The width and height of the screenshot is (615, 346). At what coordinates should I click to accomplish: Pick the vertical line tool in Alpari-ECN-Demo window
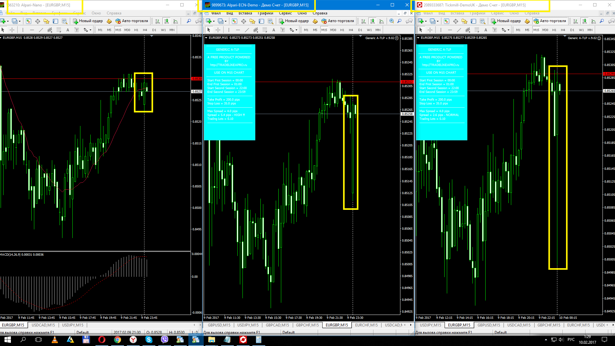coord(229,30)
